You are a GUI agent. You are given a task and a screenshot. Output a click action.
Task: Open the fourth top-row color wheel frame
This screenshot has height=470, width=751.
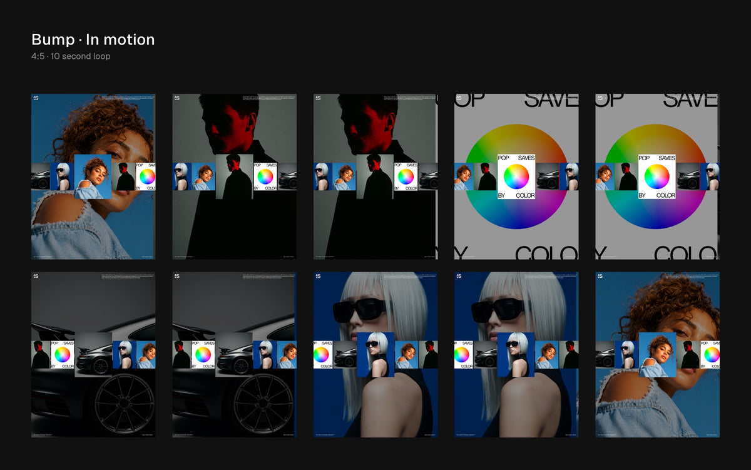click(x=516, y=176)
